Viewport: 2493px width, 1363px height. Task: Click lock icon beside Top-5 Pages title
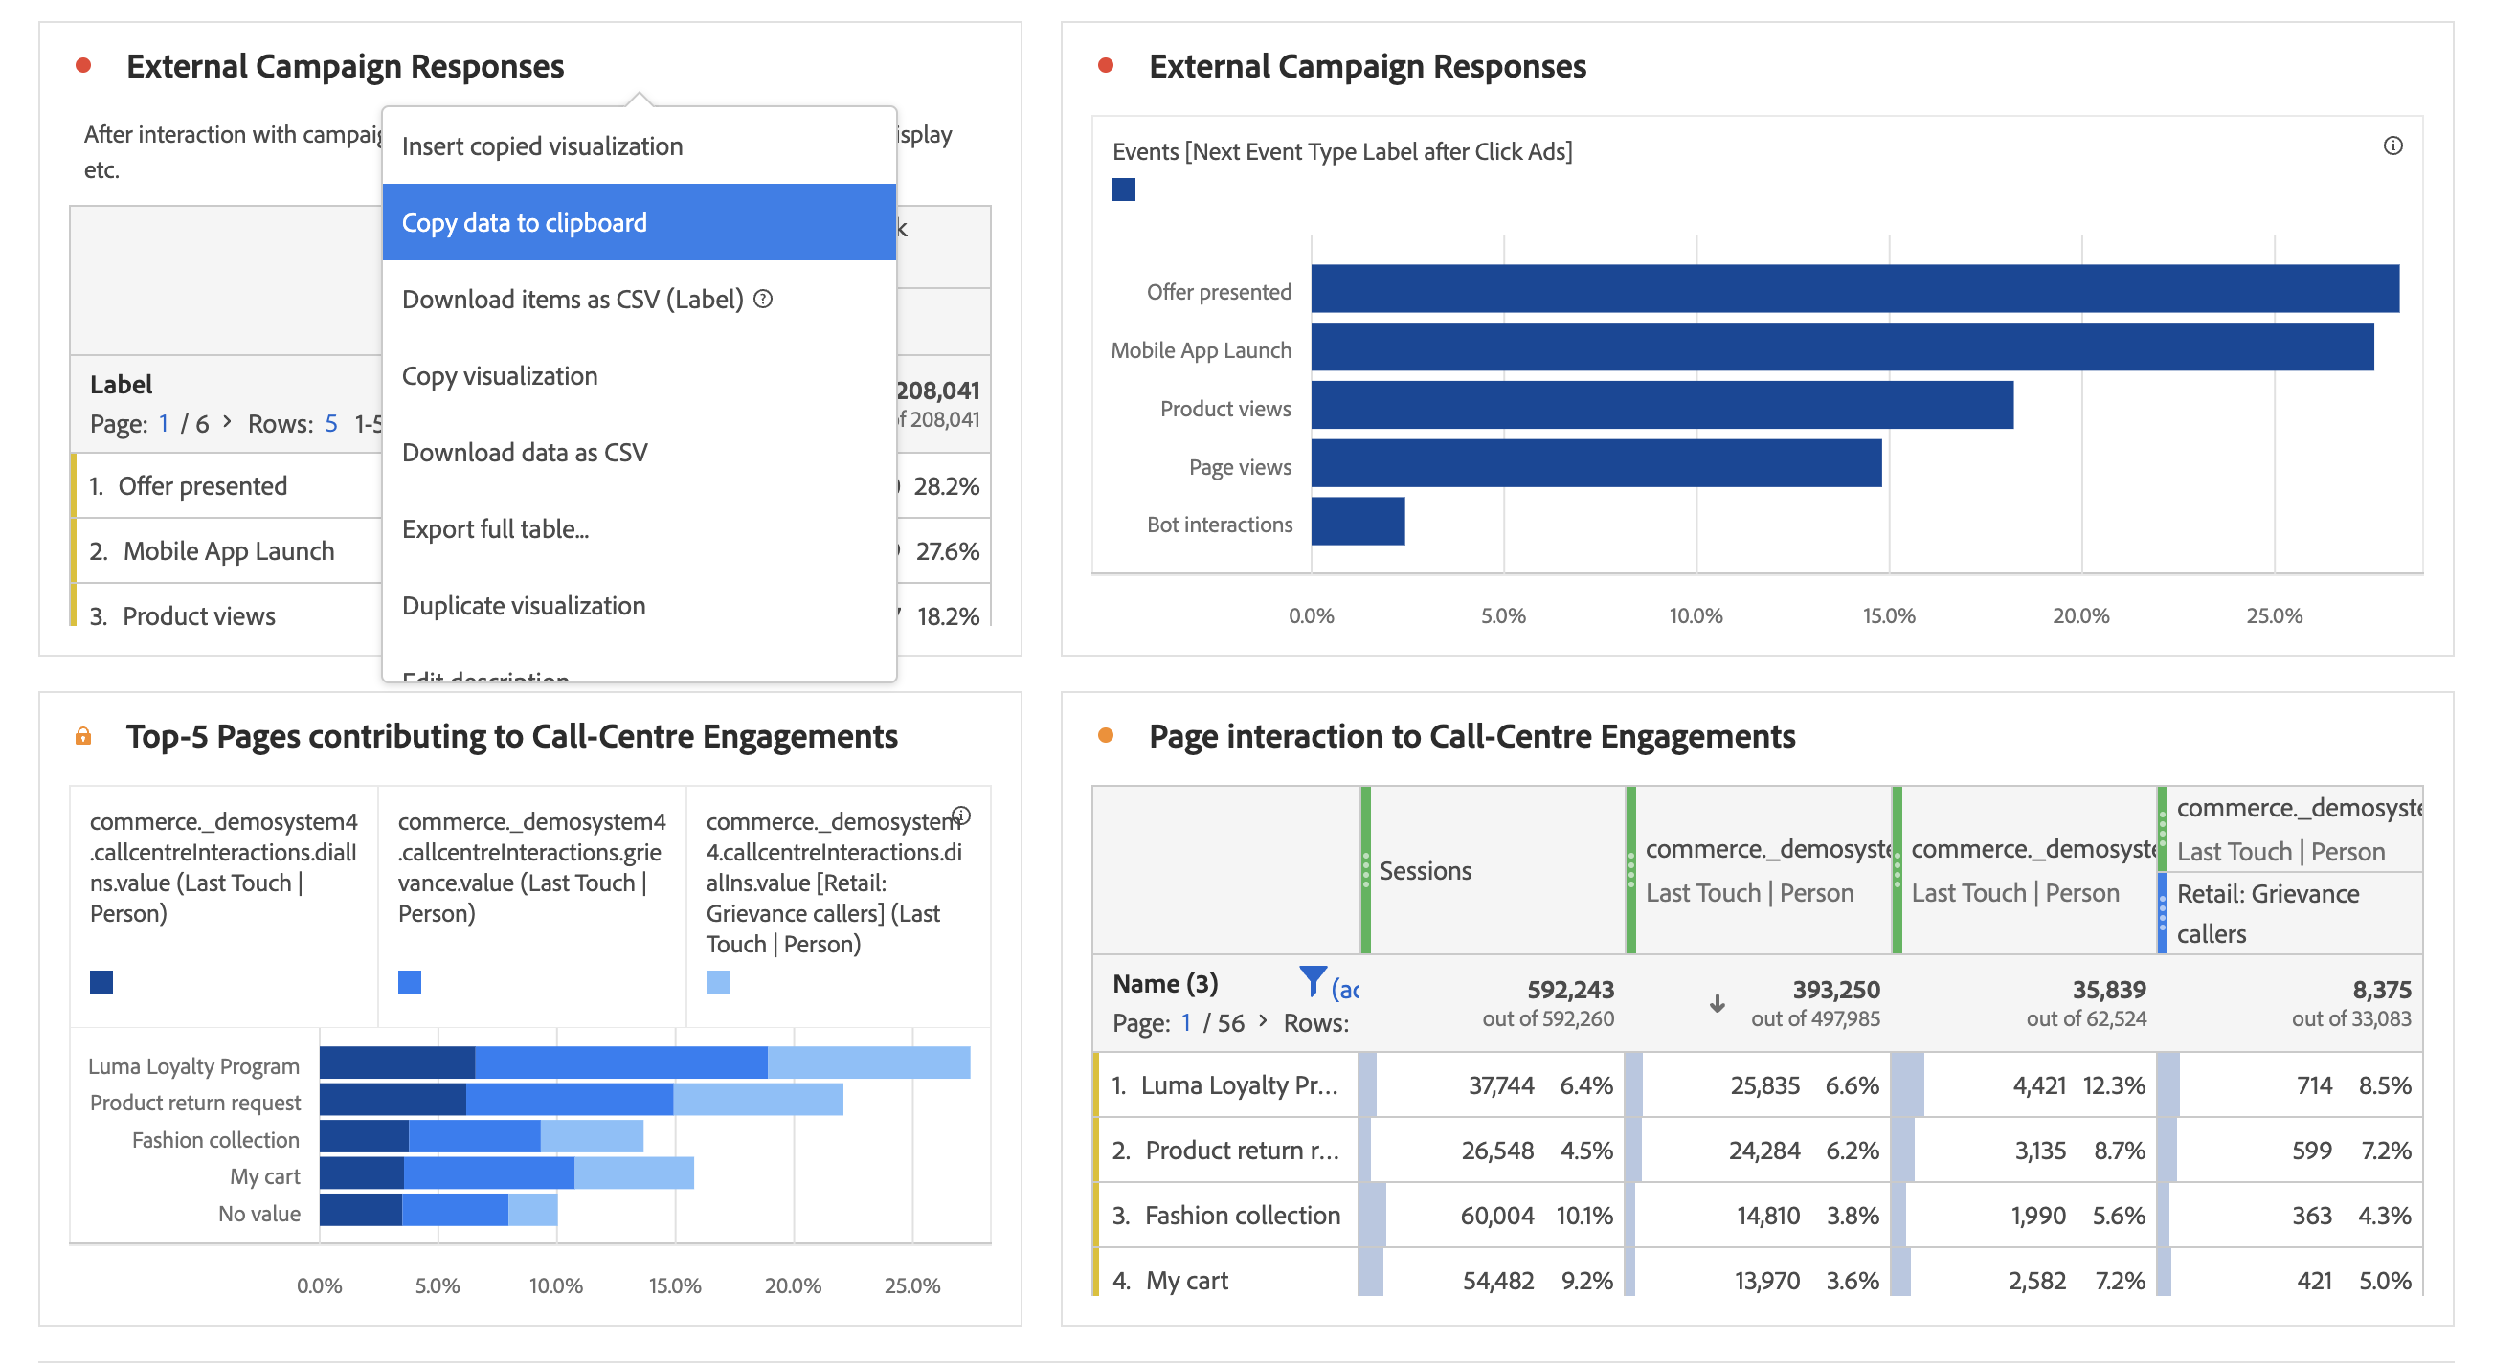(83, 736)
